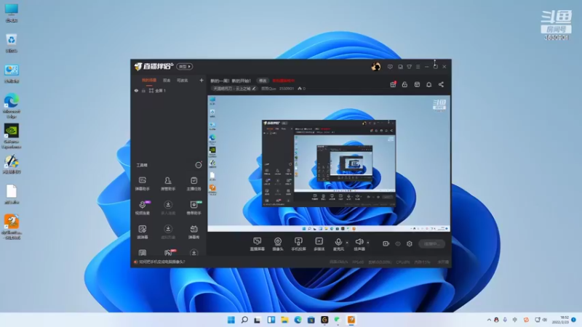Click the share icon in the stream header
The height and width of the screenshot is (327, 582).
(x=441, y=84)
